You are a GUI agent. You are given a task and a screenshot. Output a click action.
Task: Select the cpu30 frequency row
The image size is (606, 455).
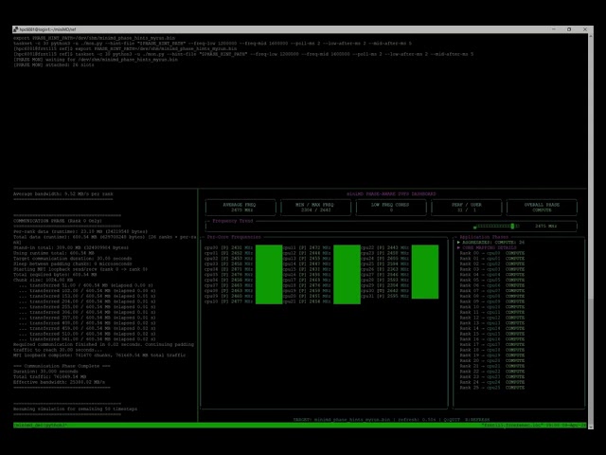pyautogui.click(x=384, y=291)
